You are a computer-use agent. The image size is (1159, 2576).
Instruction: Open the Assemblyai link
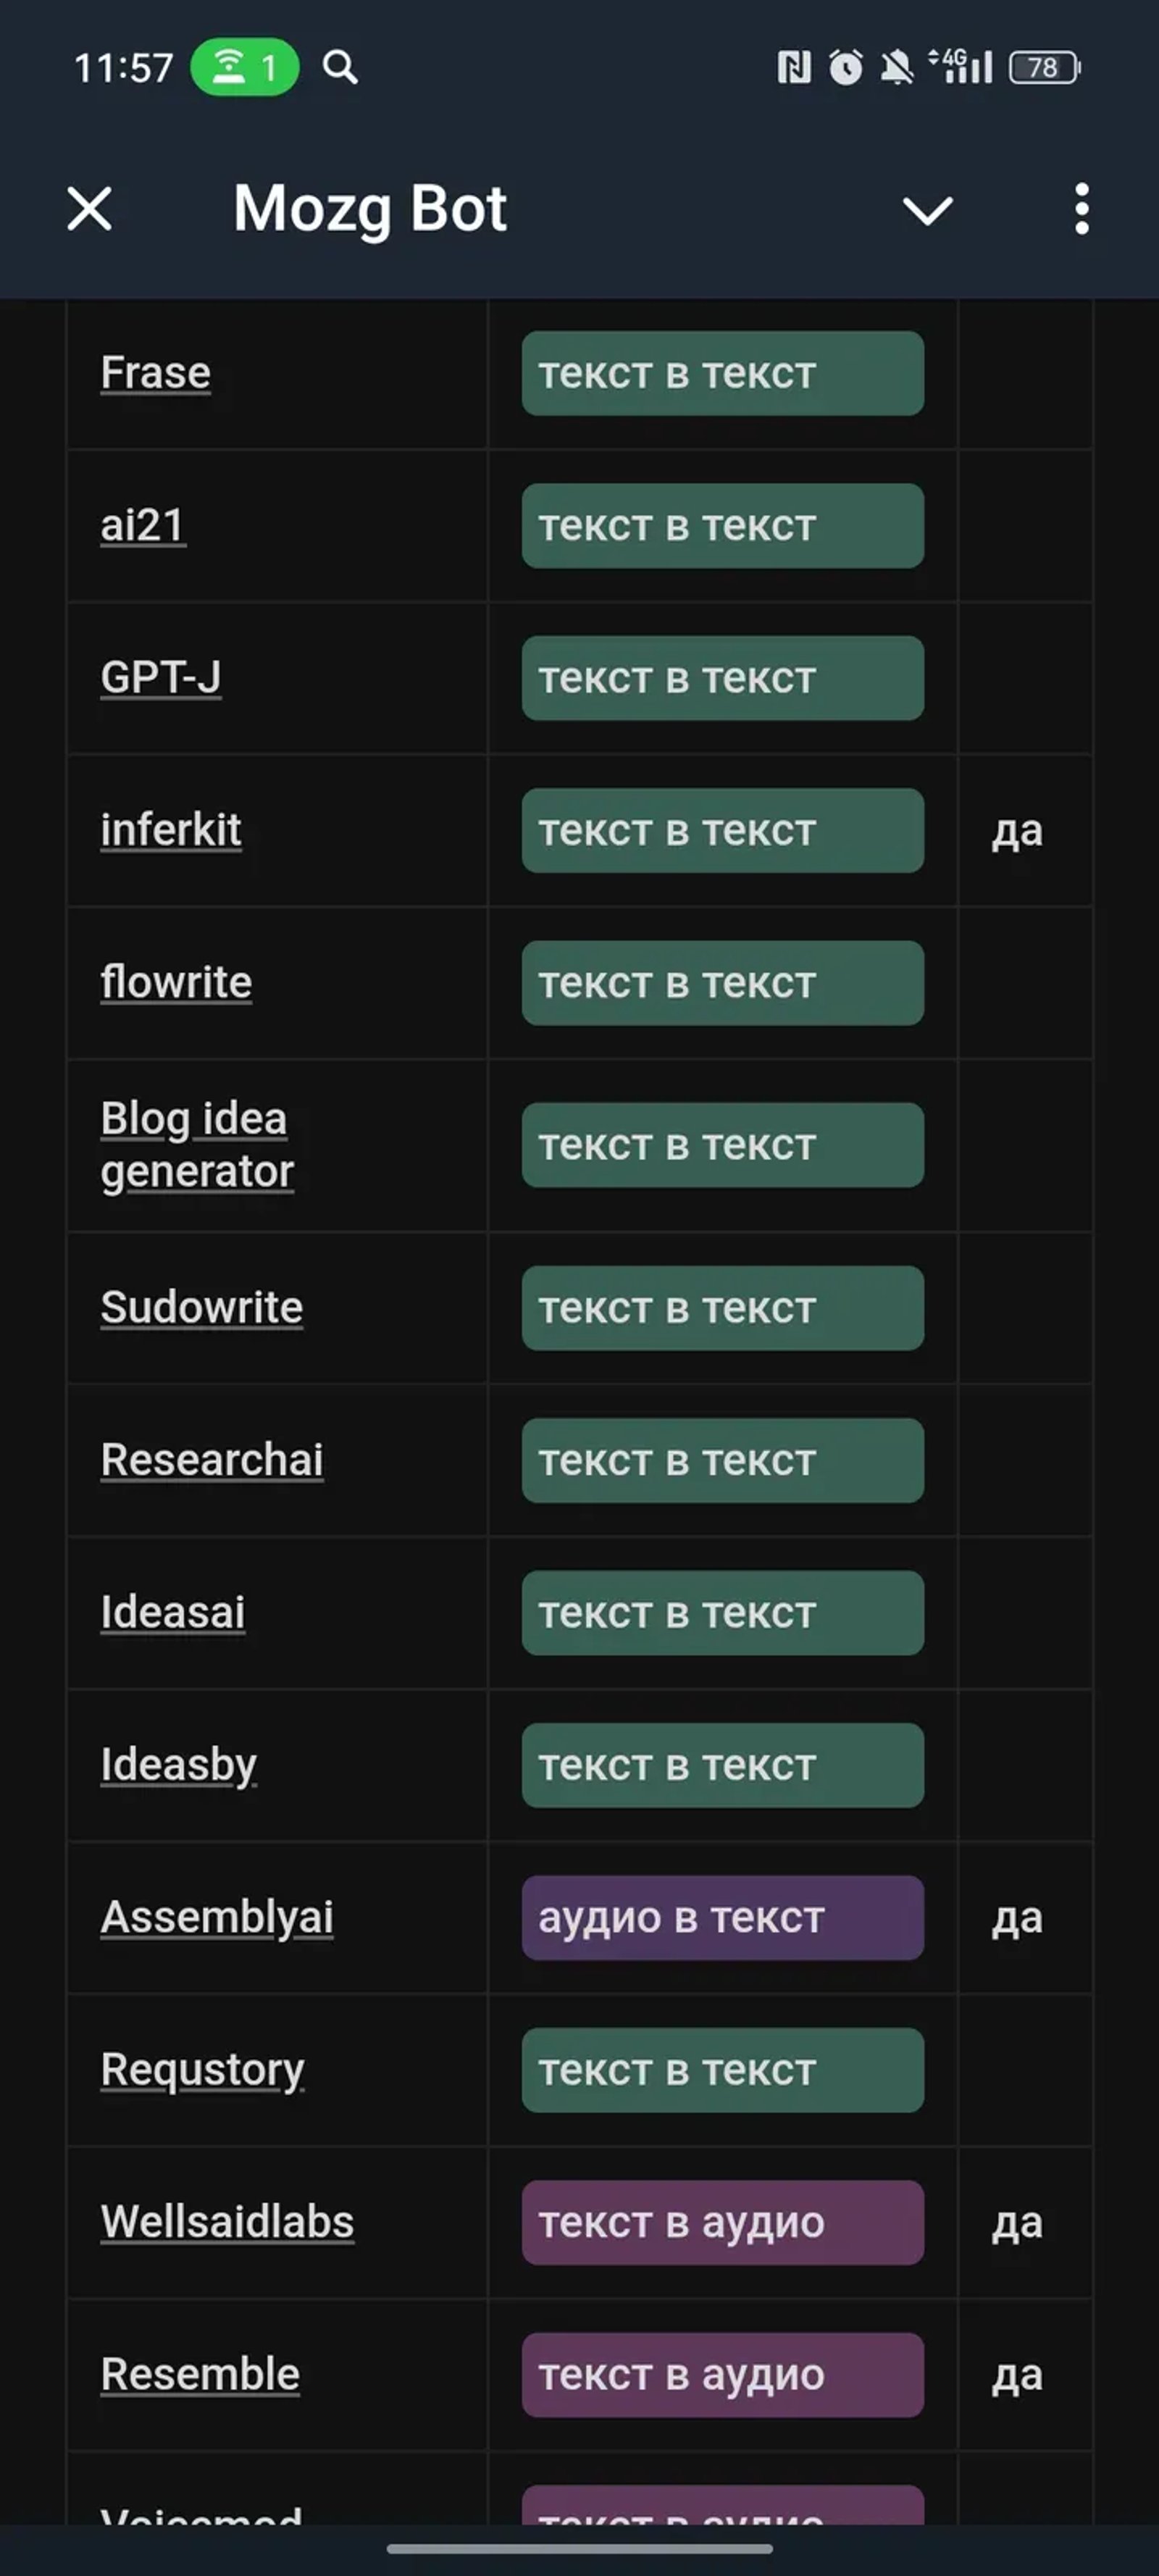pos(217,1917)
